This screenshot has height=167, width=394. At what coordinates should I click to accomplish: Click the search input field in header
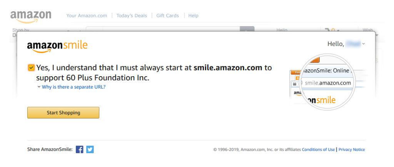click(x=171, y=29)
